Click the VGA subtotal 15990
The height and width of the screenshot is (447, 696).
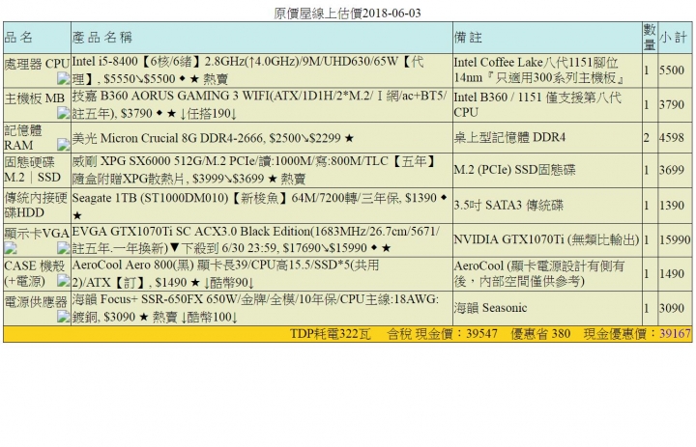675,239
